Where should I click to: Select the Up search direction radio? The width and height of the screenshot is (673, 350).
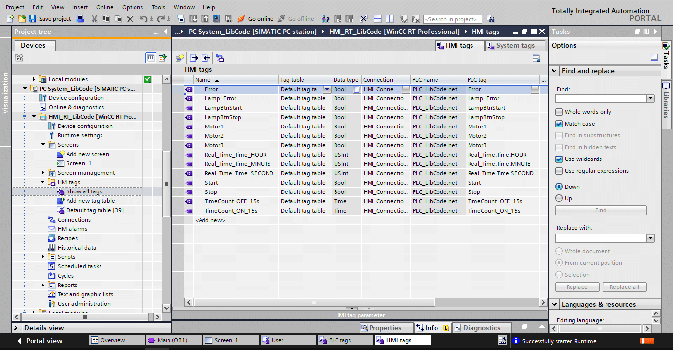pyautogui.click(x=559, y=198)
